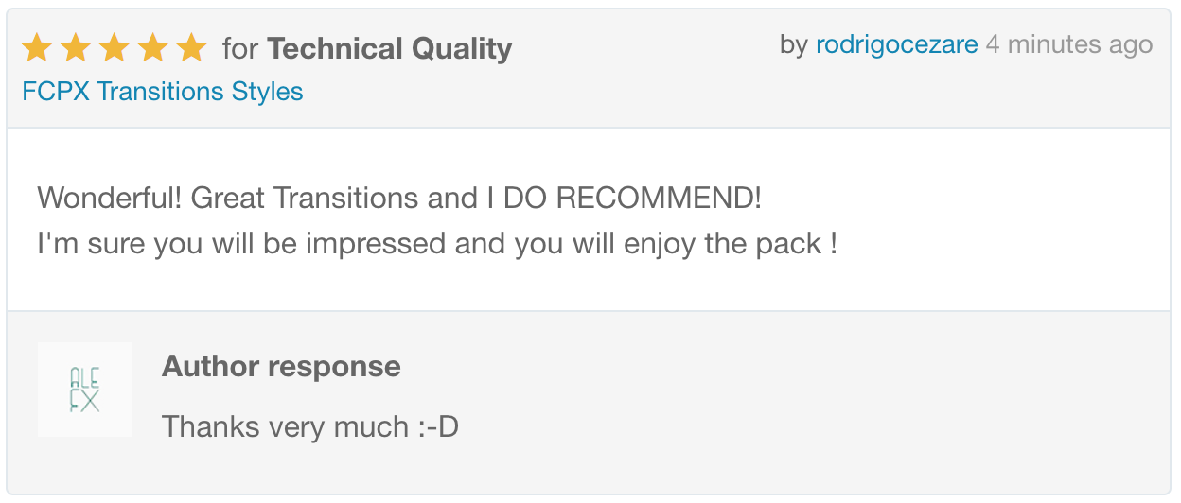Open the FCPX Transitions Styles item link
This screenshot has height=503, width=1181.
click(x=162, y=92)
